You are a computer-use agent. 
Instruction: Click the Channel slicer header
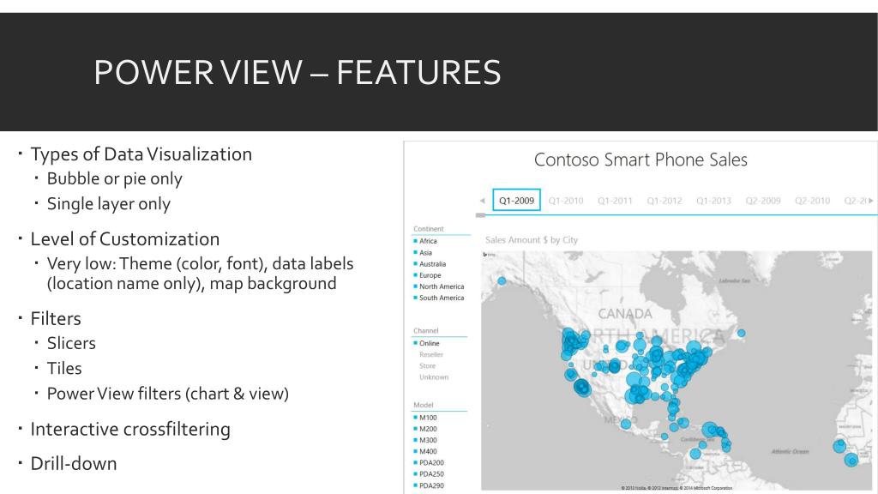(x=425, y=330)
